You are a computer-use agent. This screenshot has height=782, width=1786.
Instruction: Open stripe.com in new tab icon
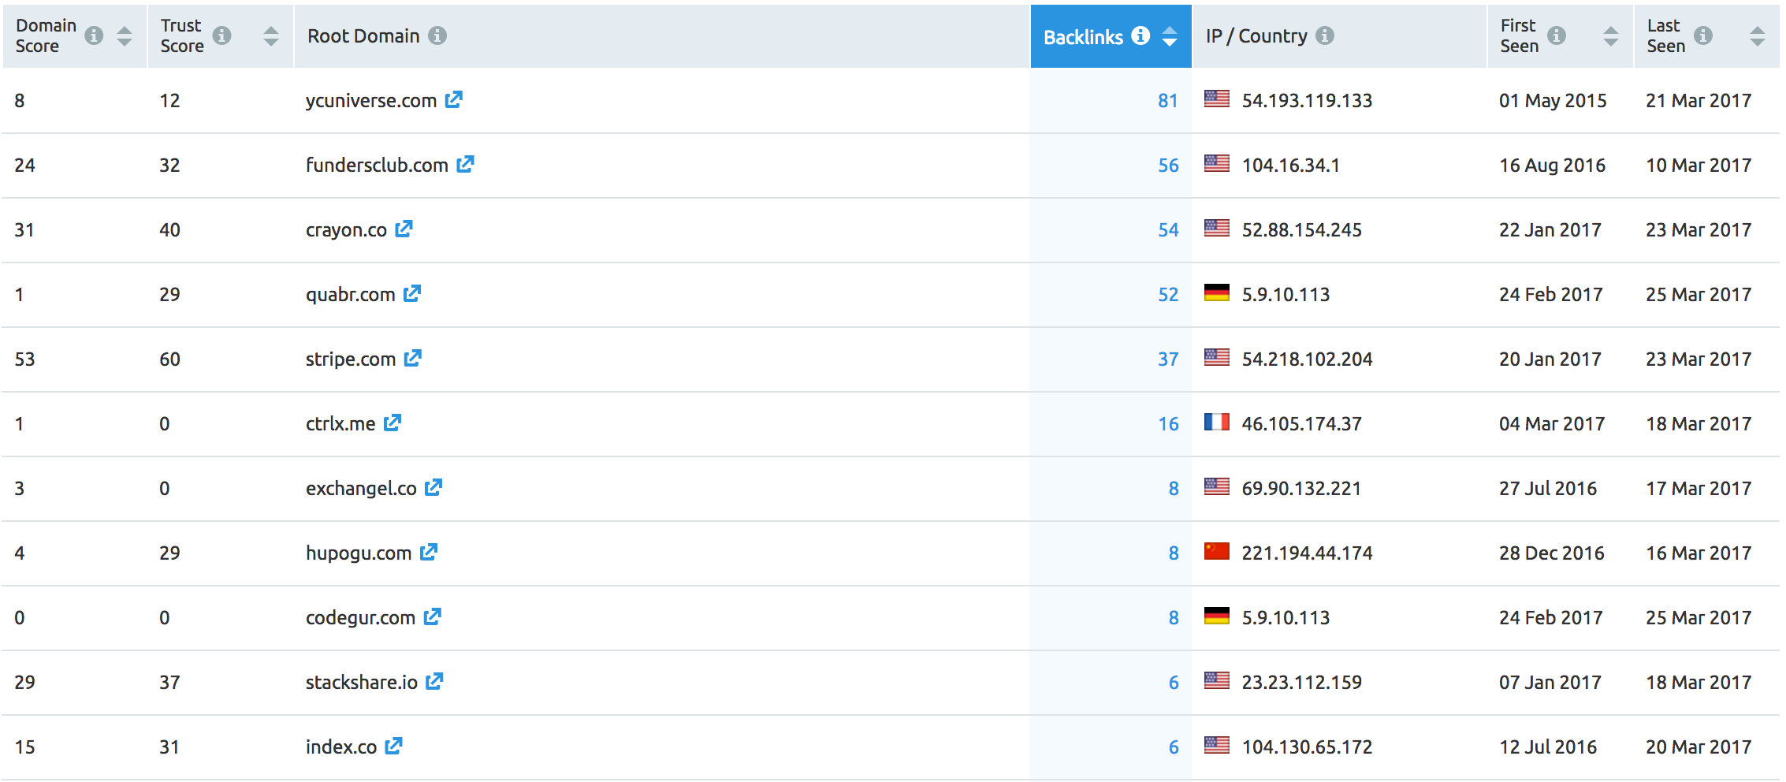tap(412, 359)
